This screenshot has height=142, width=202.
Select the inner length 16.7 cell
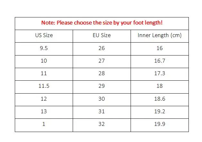point(160,61)
